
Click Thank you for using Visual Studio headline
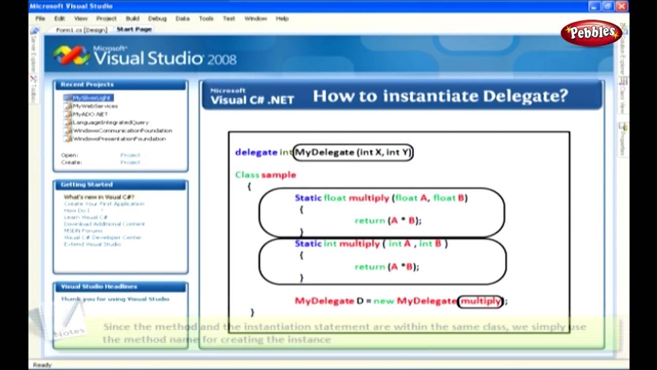115,299
